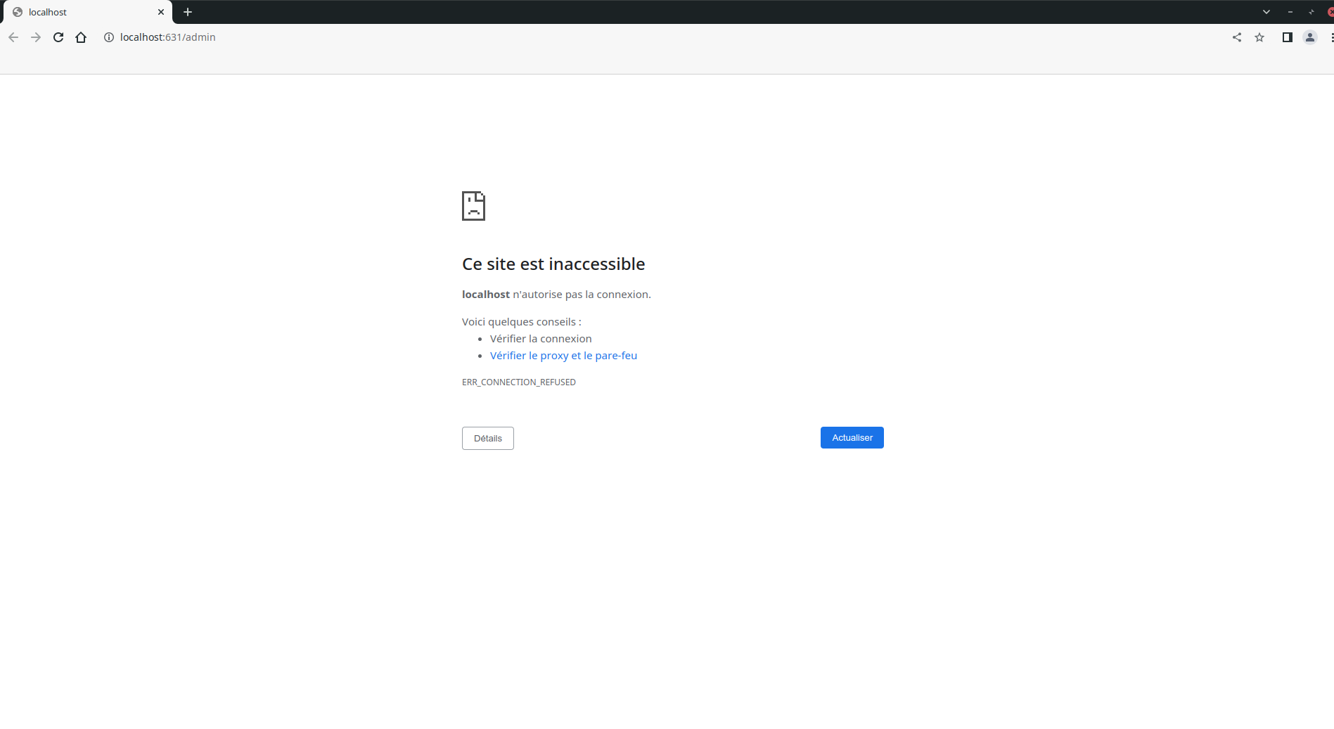Go forward to the next page
This screenshot has width=1334, height=729.
point(36,37)
